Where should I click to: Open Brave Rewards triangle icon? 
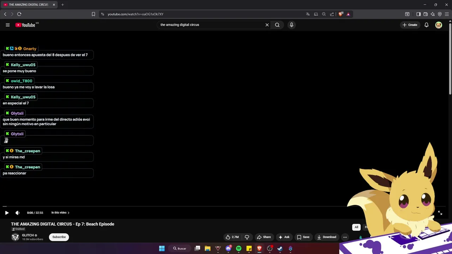click(x=348, y=14)
